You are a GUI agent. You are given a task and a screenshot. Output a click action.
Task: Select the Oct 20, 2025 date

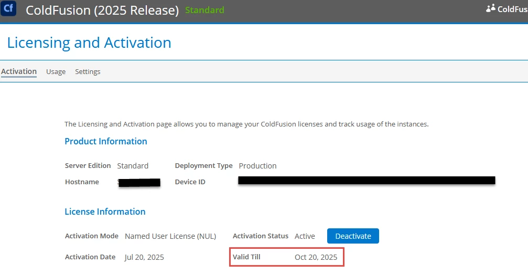(x=316, y=258)
